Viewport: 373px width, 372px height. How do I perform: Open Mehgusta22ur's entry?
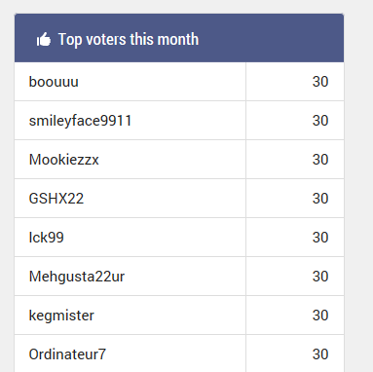[x=77, y=277]
